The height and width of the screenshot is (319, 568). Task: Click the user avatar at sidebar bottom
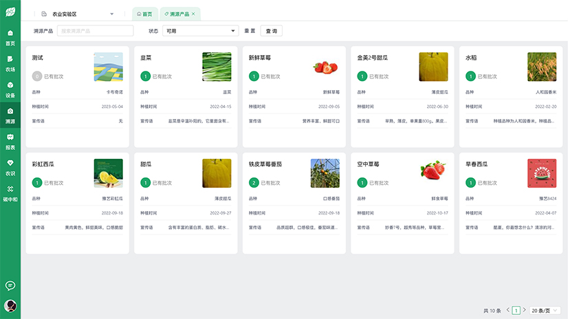point(10,306)
